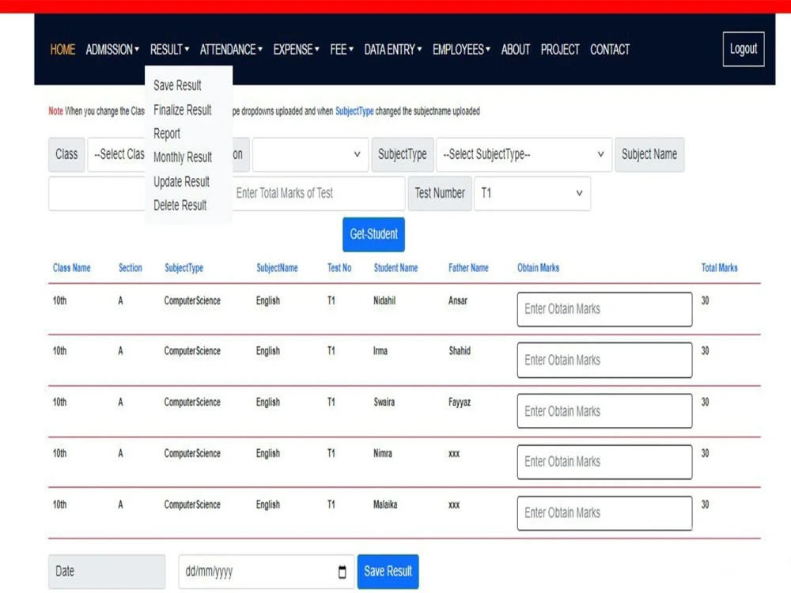Click father name Fayyaz
The width and height of the screenshot is (791, 593).
[459, 402]
